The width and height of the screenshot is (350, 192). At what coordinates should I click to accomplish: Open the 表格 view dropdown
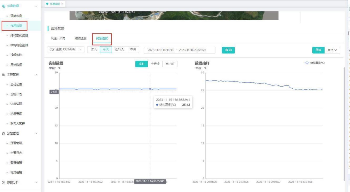coord(332,50)
